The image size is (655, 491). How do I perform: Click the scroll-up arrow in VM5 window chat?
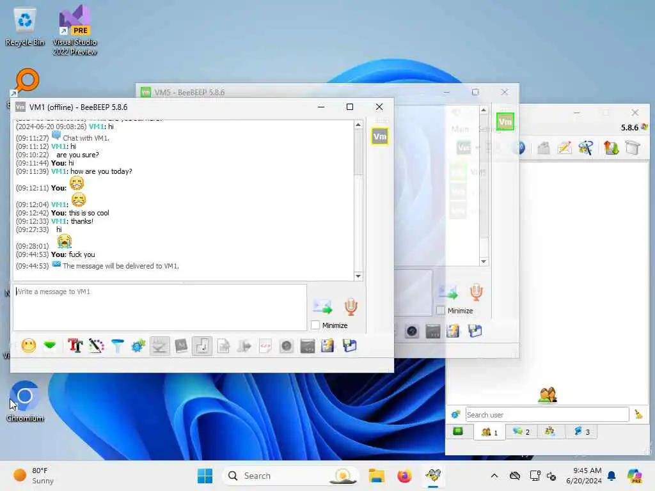(x=484, y=110)
